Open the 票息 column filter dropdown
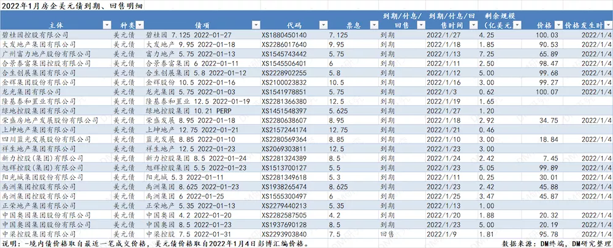613x248 pixels. point(374,25)
